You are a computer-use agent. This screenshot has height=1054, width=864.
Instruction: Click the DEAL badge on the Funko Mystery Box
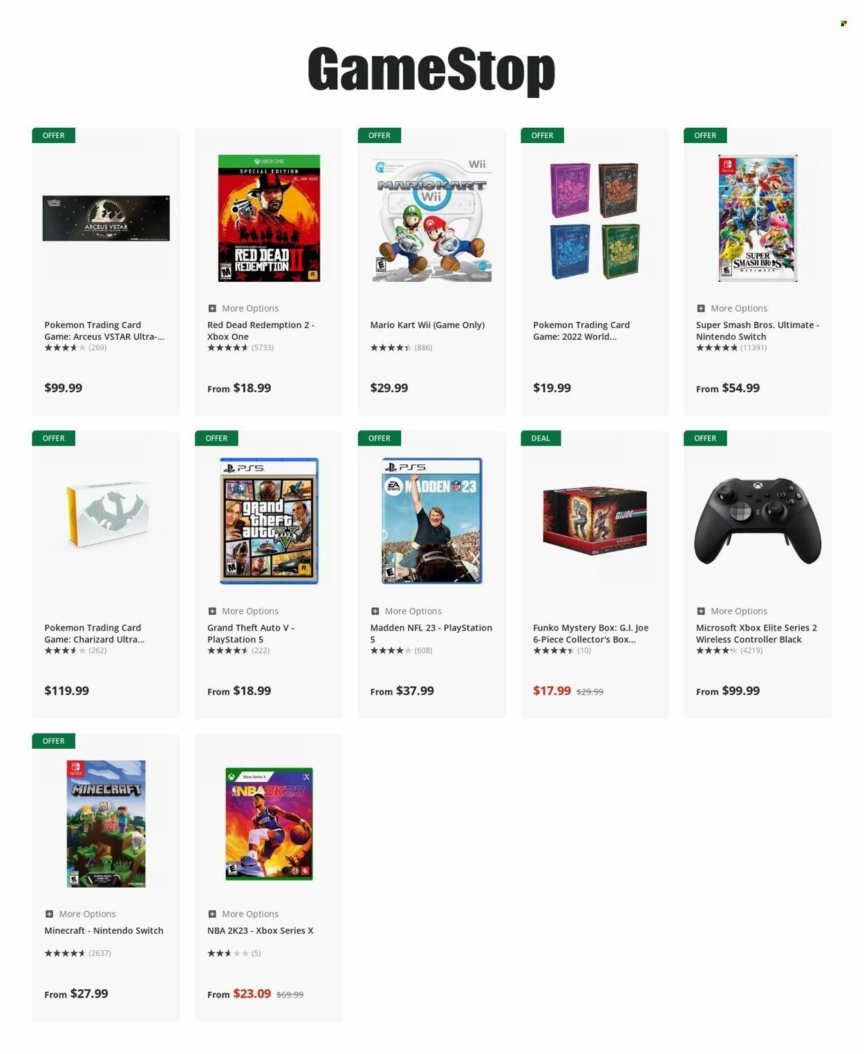(x=541, y=438)
